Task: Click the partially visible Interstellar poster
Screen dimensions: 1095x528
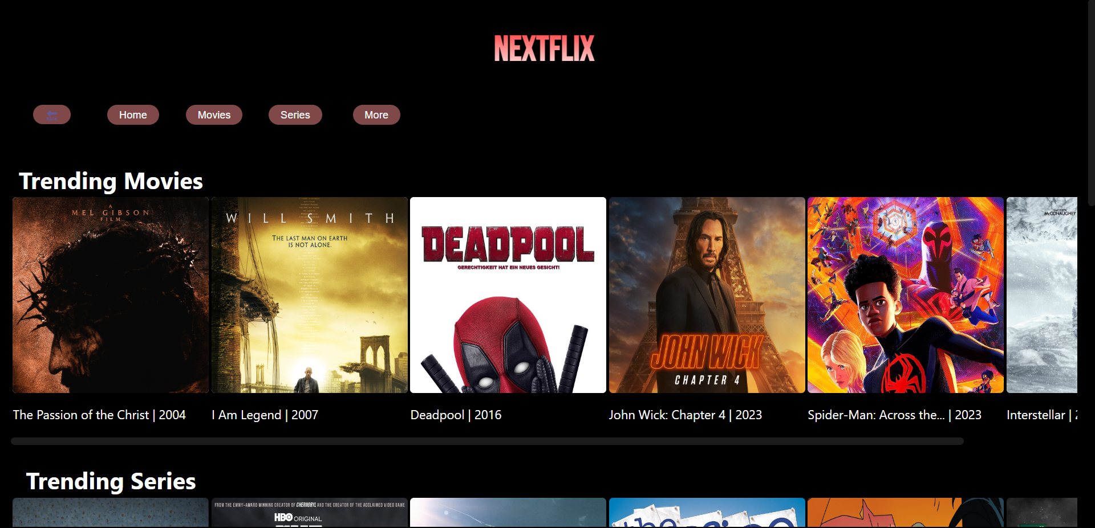Action: pos(1041,295)
